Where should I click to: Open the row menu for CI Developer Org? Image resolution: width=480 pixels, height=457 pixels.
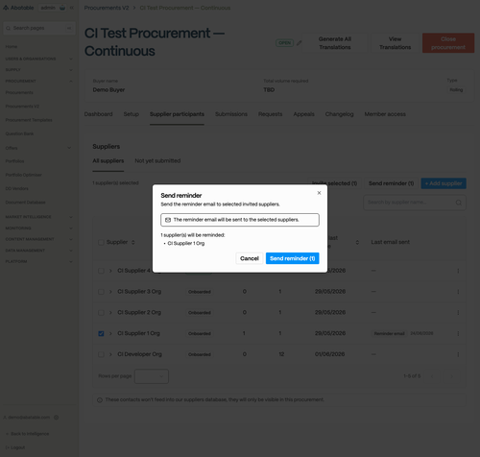pos(458,354)
